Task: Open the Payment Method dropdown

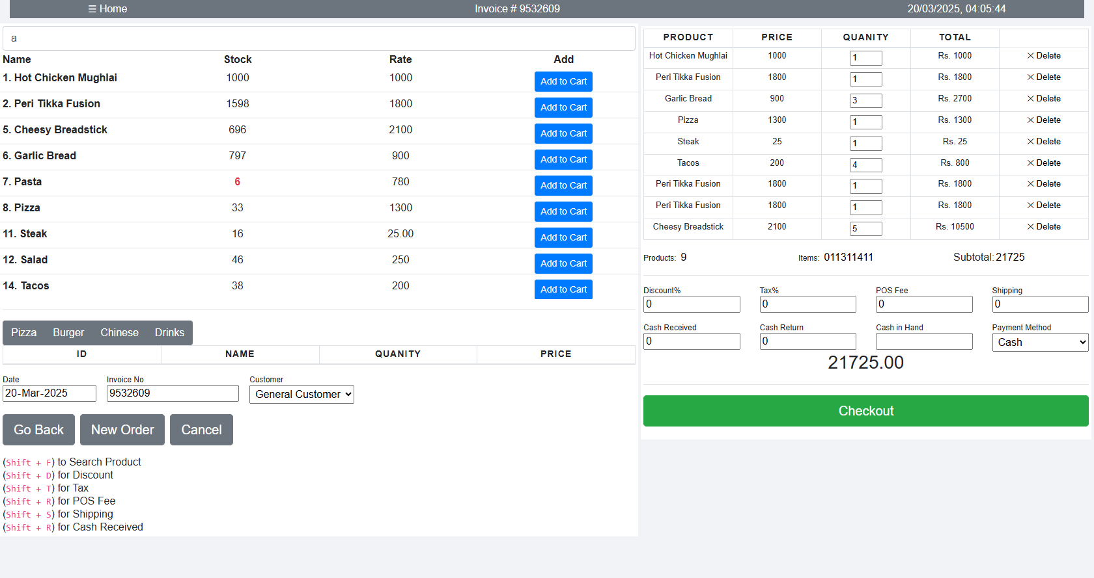Action: pos(1040,342)
